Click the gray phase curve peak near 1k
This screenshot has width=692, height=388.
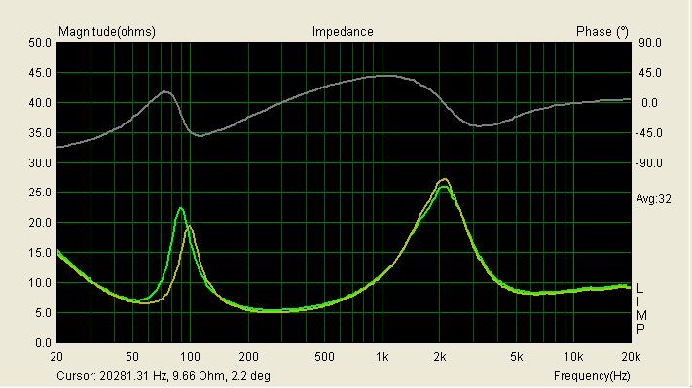point(386,76)
